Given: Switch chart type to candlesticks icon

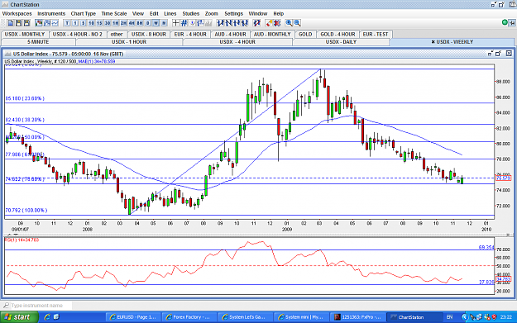Looking at the screenshot, I should [x=39, y=23].
